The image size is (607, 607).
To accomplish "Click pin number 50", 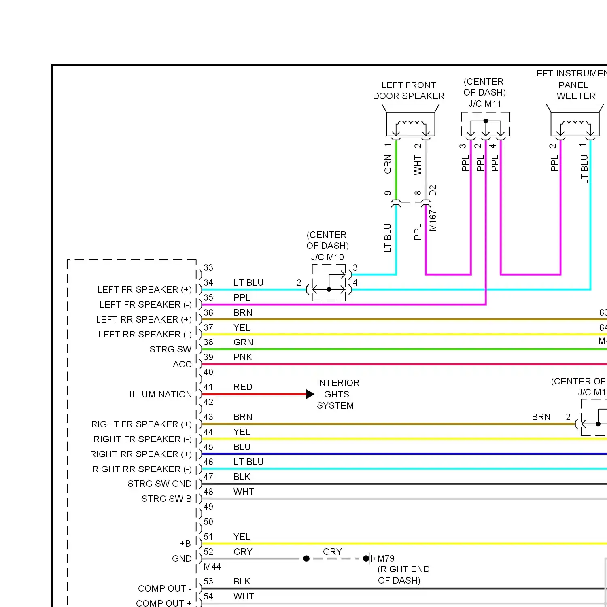I will [208, 522].
